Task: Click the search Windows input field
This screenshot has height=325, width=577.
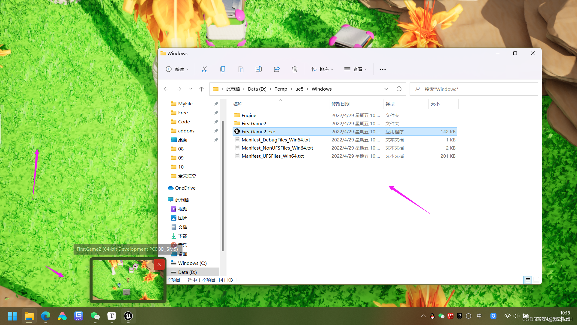Action: 474,89
